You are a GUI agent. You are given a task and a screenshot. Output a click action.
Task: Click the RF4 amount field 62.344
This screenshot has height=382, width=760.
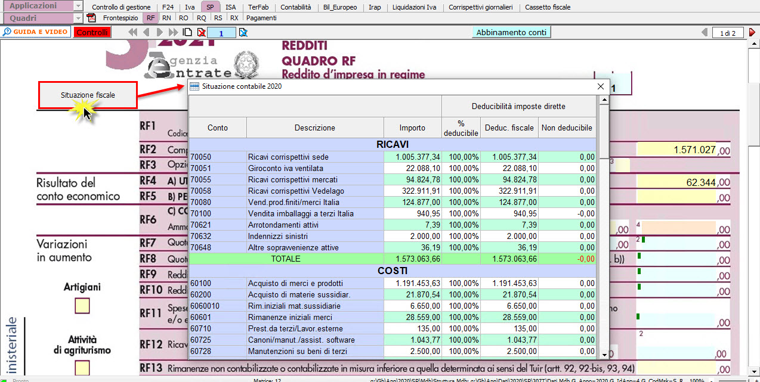coord(676,182)
